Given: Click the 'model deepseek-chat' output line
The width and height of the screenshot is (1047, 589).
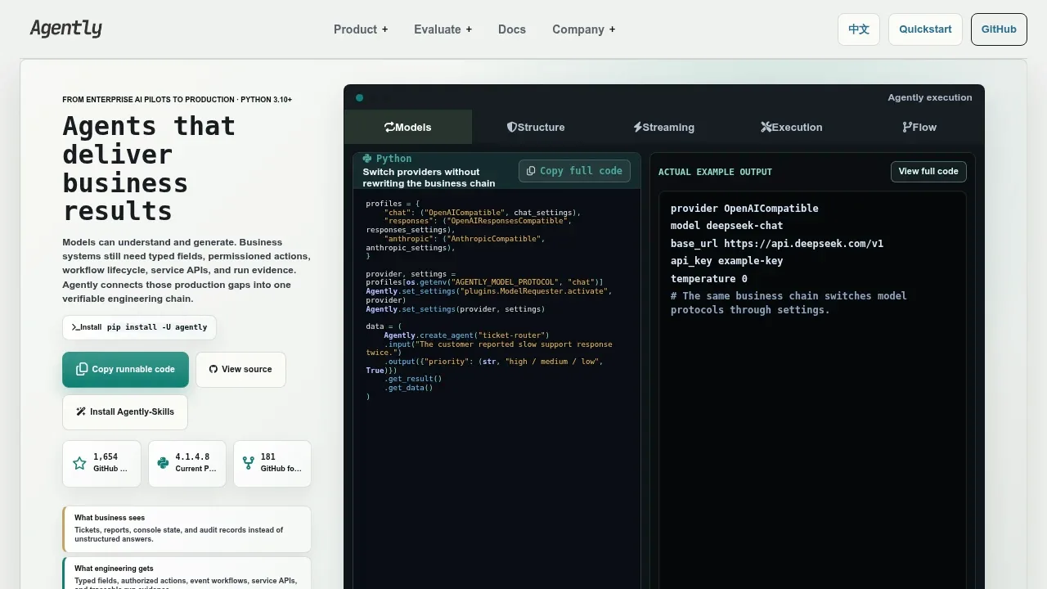Looking at the screenshot, I should click(726, 226).
